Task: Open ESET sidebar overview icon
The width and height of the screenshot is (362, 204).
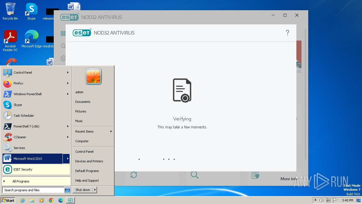Action: pos(63,33)
